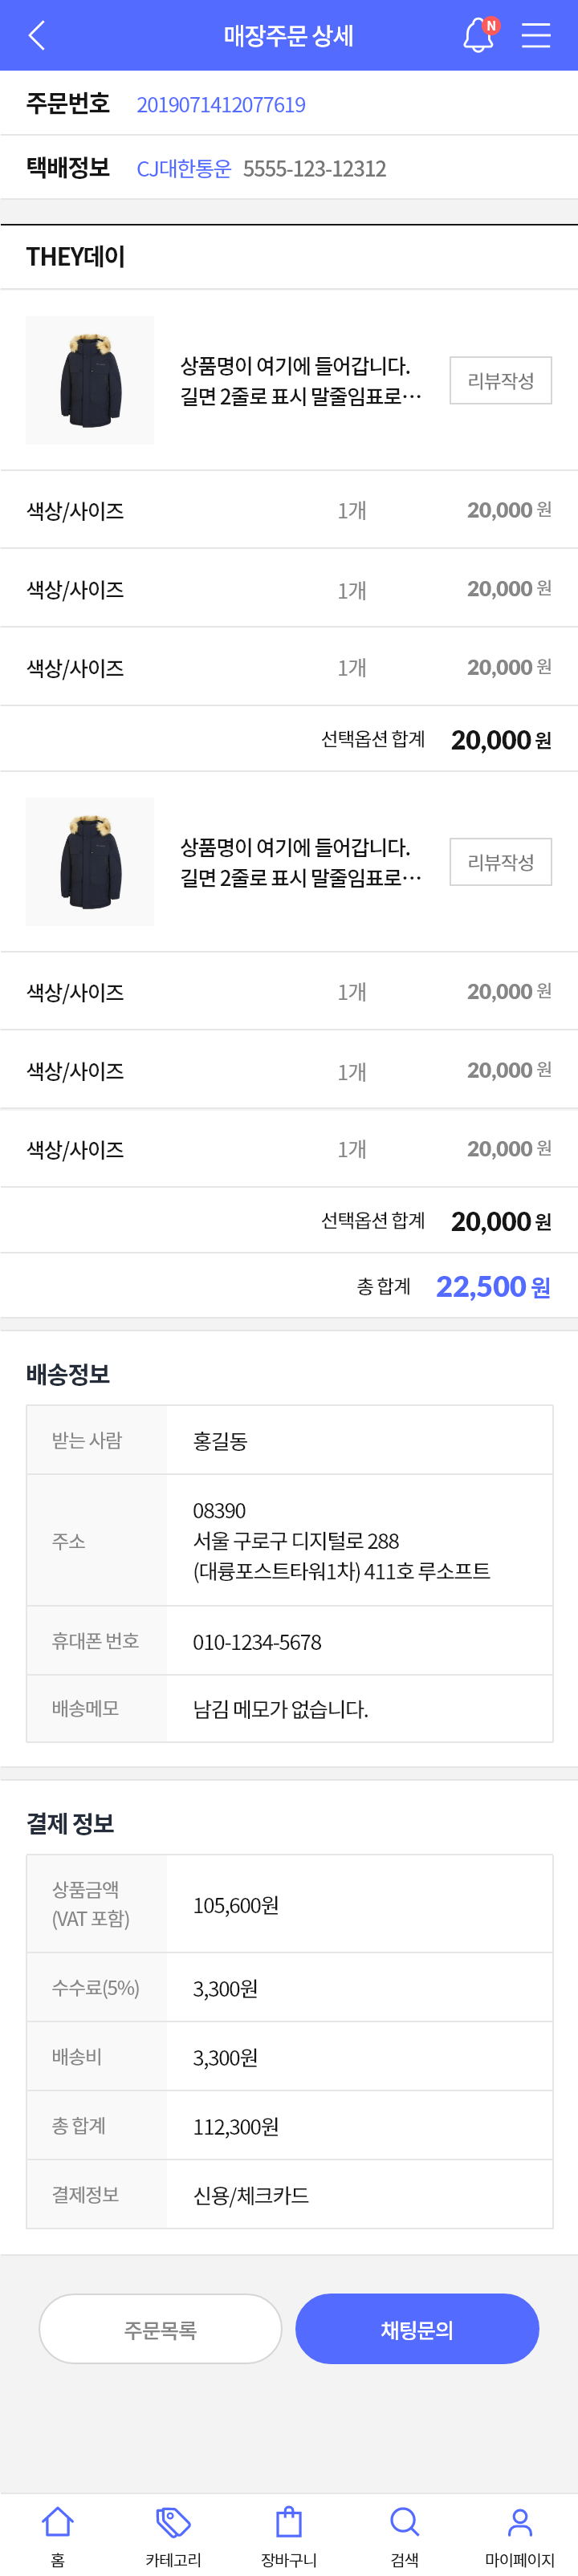This screenshot has width=578, height=2576.
Task: Open notifications bell icon
Action: click(x=479, y=35)
